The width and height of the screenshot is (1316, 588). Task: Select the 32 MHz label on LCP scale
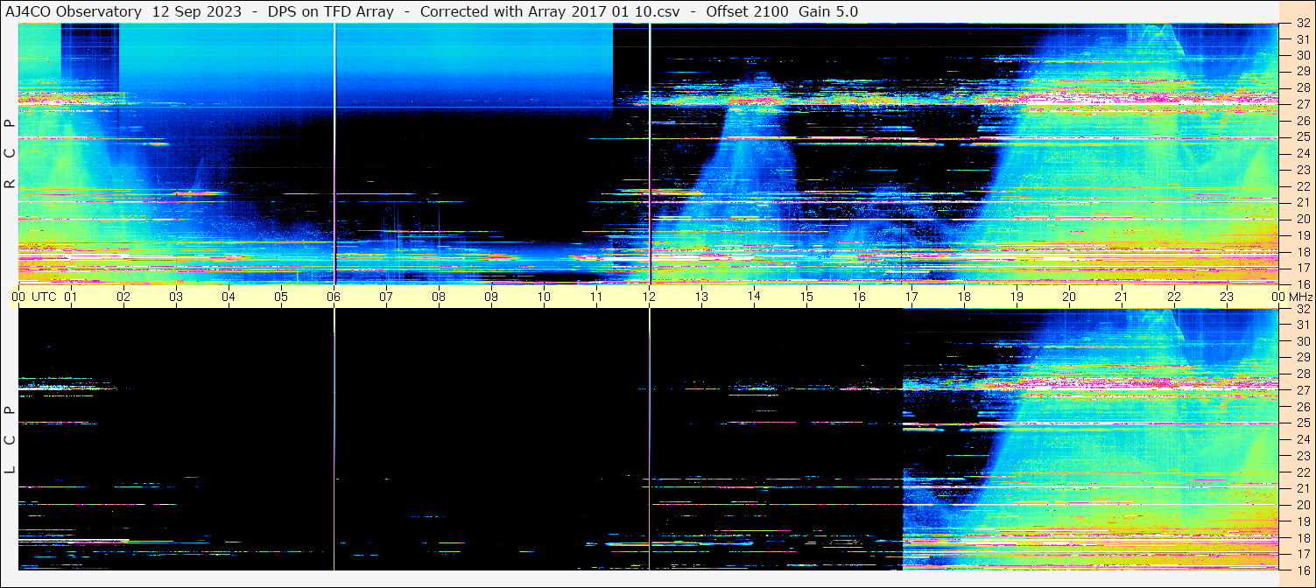(x=1302, y=309)
